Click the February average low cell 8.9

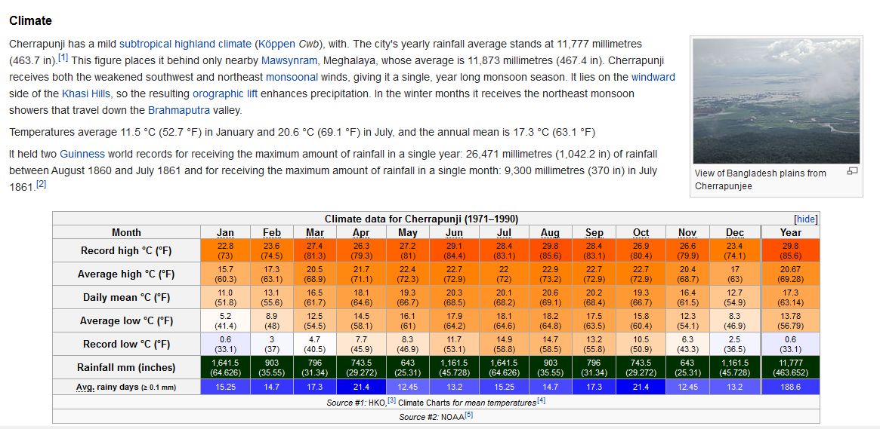272,320
